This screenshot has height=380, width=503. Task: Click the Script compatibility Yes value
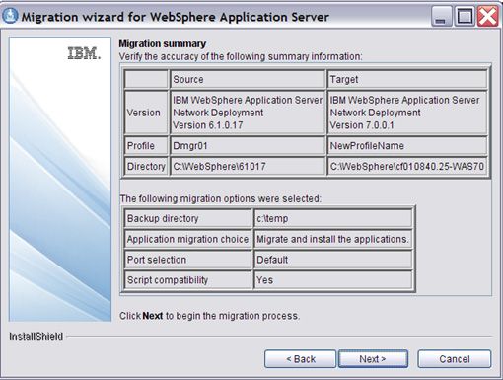(x=333, y=280)
